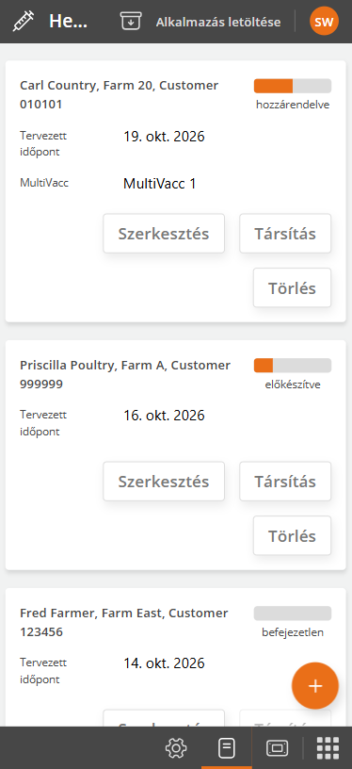Open settings via the gear icon
The width and height of the screenshot is (352, 769).
(x=176, y=748)
